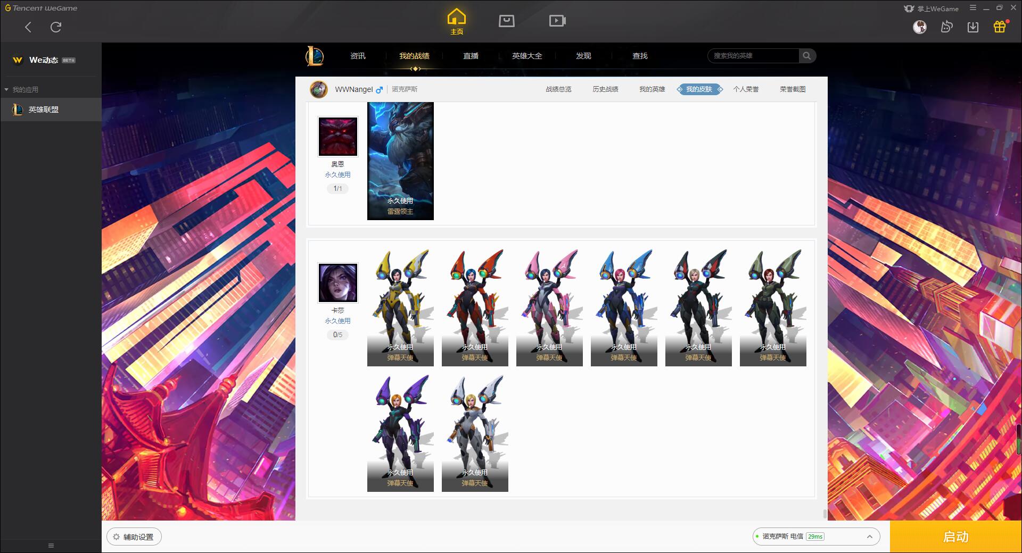Open the pink 弹幕天使 chroma skin
Image resolution: width=1022 pixels, height=553 pixels.
click(x=549, y=307)
